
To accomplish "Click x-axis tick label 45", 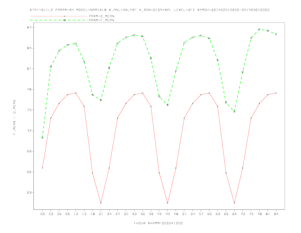I will click(x=168, y=214).
